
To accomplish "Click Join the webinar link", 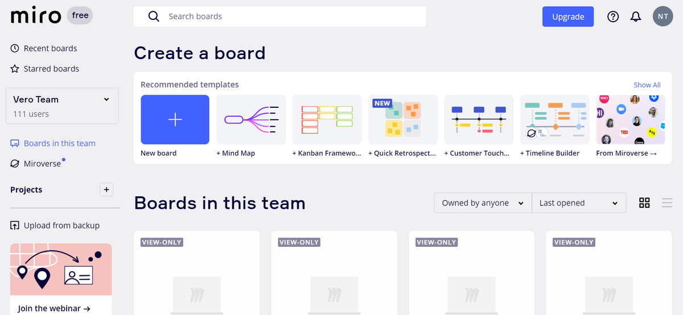I will click(x=54, y=309).
